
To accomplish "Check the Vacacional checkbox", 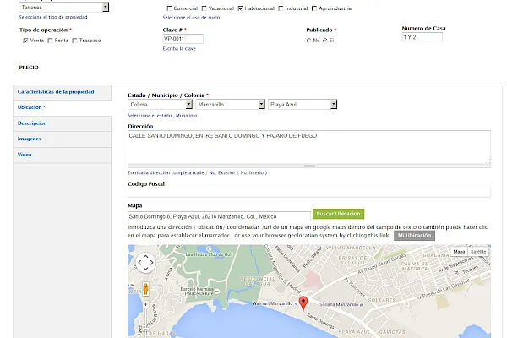I will point(204,8).
